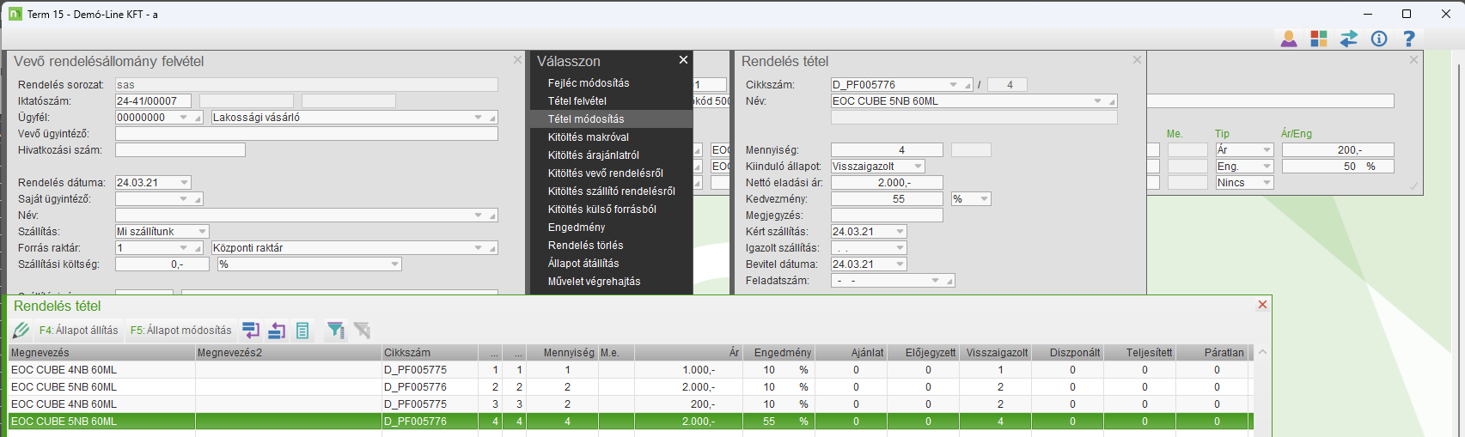Open Cikkszám D_PF005776 dropdown
The width and height of the screenshot is (1465, 437).
pos(954,85)
